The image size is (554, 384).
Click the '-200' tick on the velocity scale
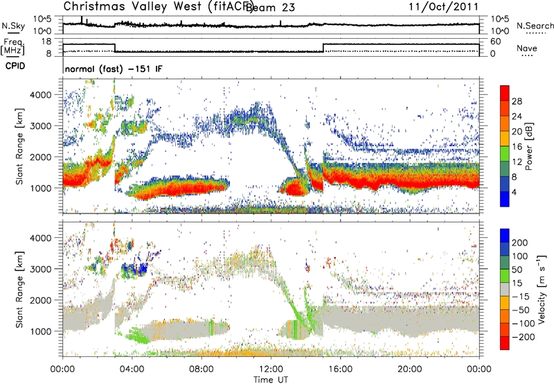tap(524, 337)
